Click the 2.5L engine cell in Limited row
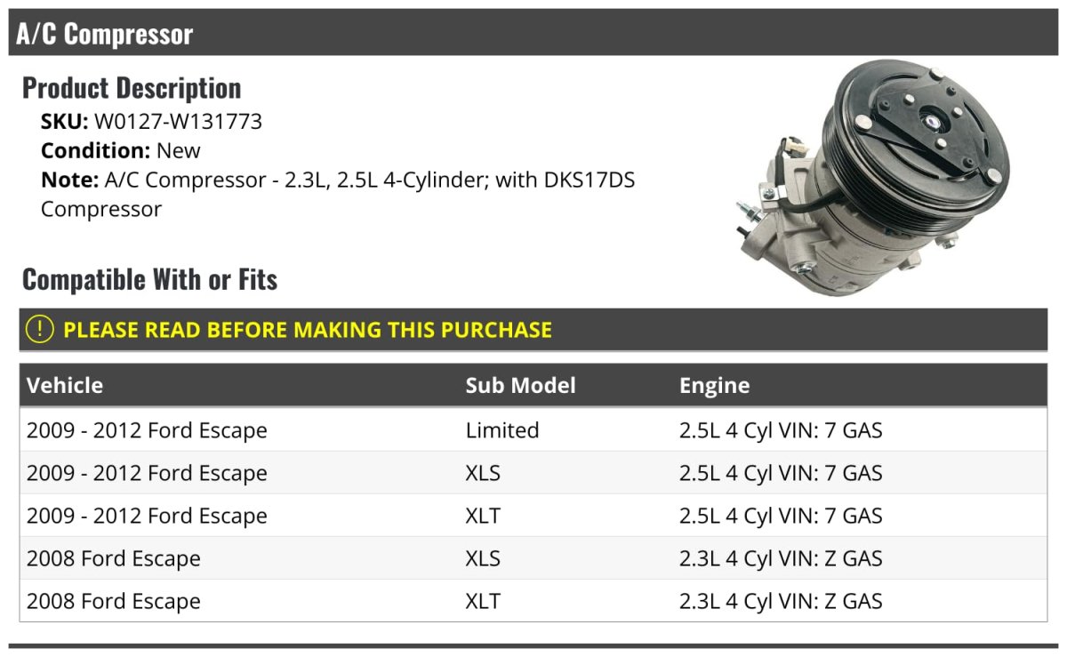 (781, 430)
